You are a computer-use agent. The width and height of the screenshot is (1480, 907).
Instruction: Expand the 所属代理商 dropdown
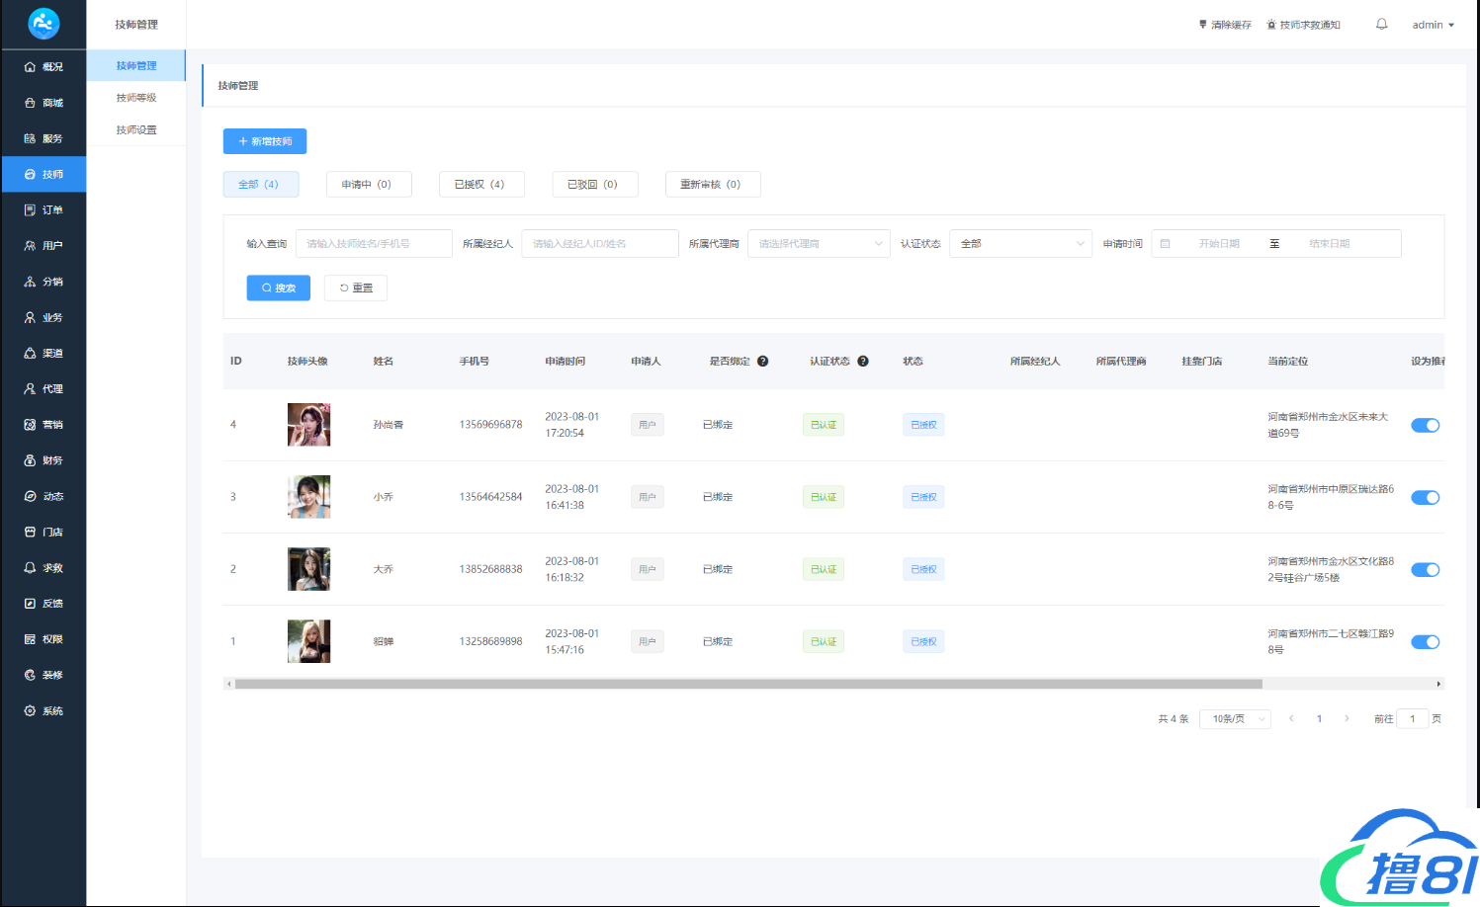819,244
